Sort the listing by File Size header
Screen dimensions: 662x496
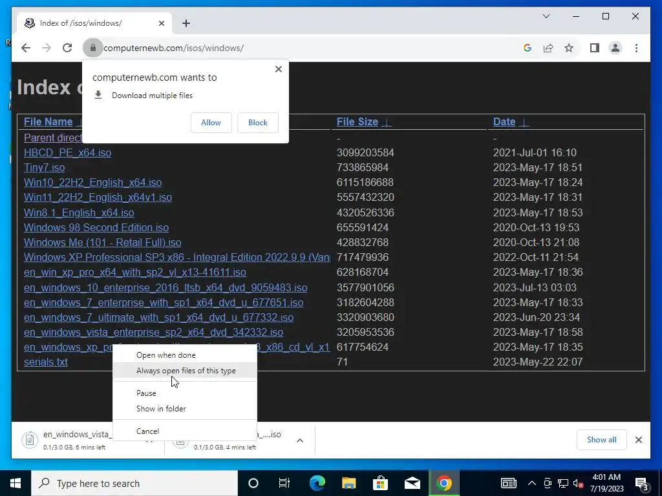pos(357,122)
